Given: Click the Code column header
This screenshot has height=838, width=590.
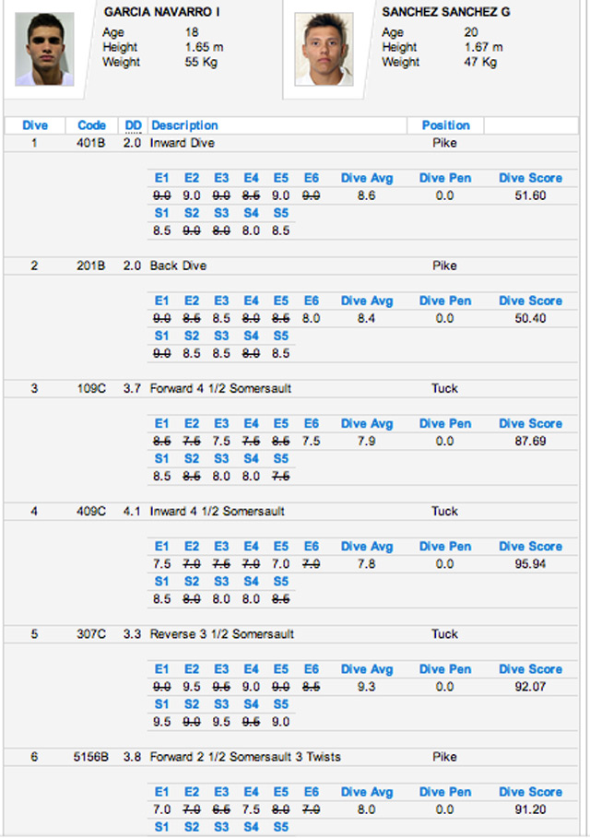Looking at the screenshot, I should (x=91, y=125).
